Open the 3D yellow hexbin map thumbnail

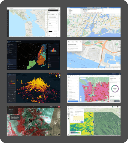(34, 88)
